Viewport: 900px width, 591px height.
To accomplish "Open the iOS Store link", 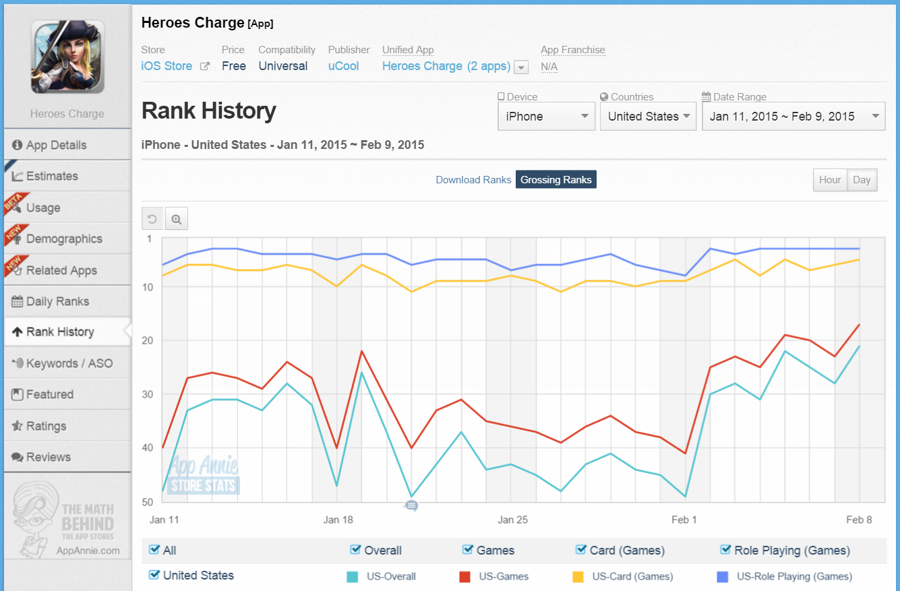I will [x=167, y=66].
